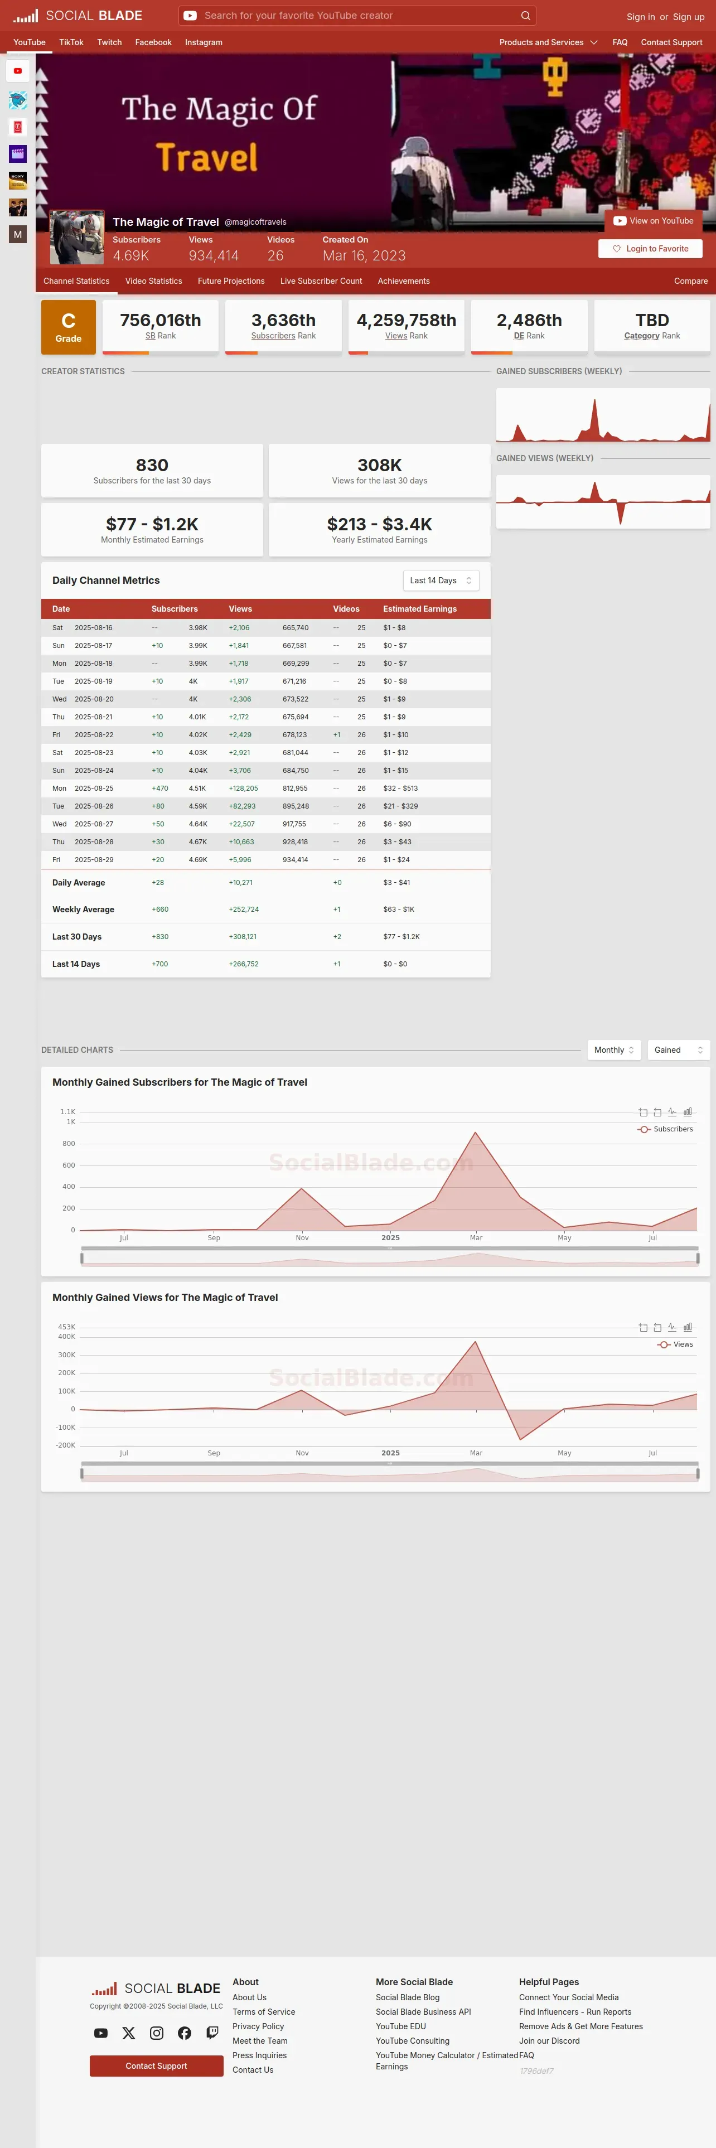The width and height of the screenshot is (716, 2148).
Task: Click the zoom icon on subscribers chart
Action: tap(642, 1111)
